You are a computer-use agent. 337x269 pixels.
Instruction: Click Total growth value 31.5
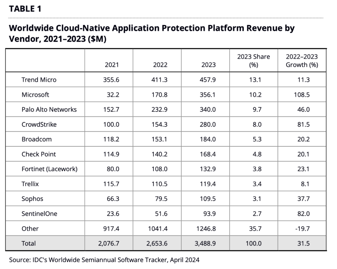[304, 243]
